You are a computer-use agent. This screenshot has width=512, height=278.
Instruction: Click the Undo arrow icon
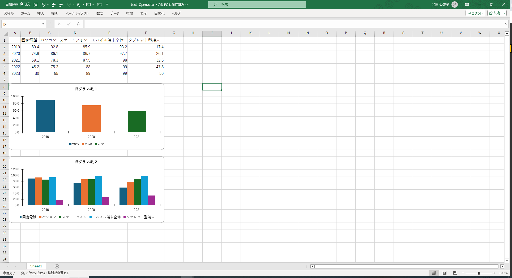click(x=43, y=5)
